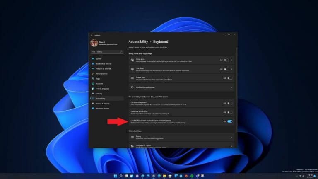318x179 pixels.
Task: Go to Network & internet settings
Action: coord(107,69)
